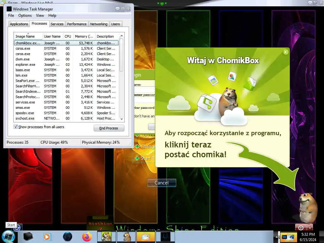Viewport: 324px width, 243px height.
Task: Switch to the Applications tab
Action: point(19,24)
